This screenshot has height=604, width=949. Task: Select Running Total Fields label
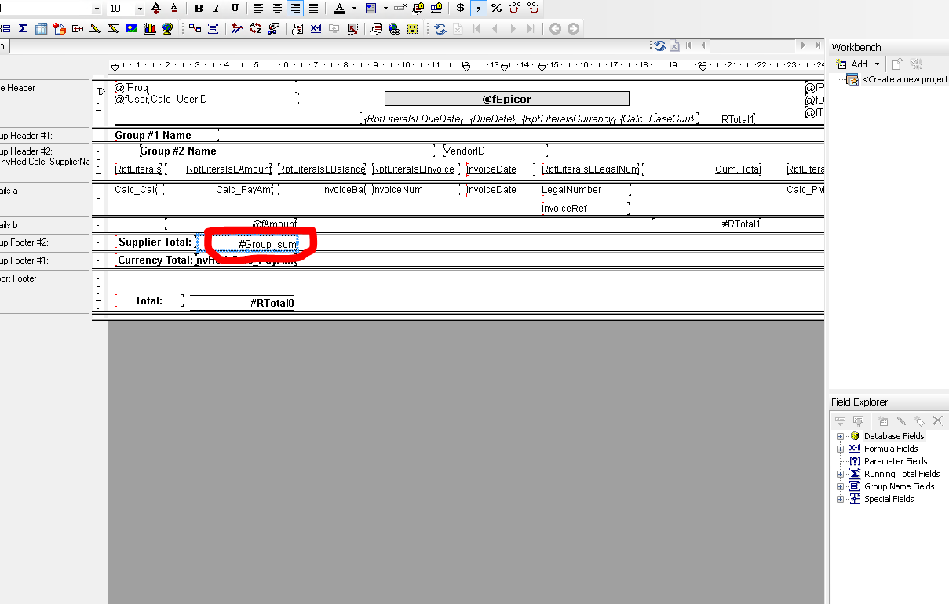tap(902, 474)
